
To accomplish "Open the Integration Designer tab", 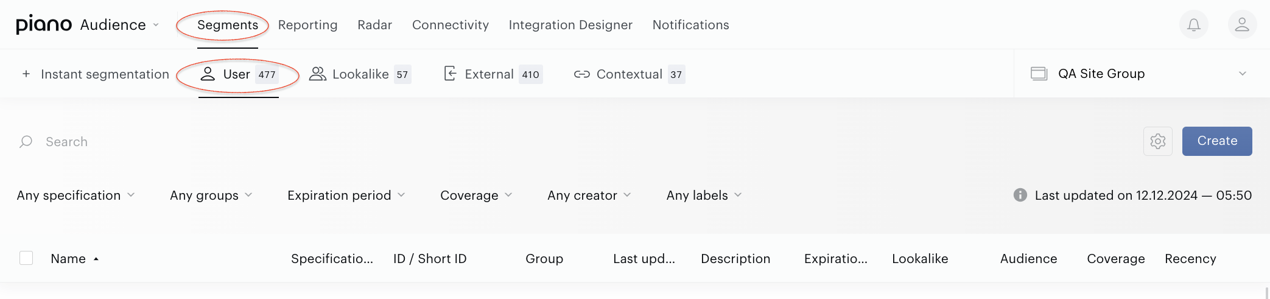I will pos(570,25).
